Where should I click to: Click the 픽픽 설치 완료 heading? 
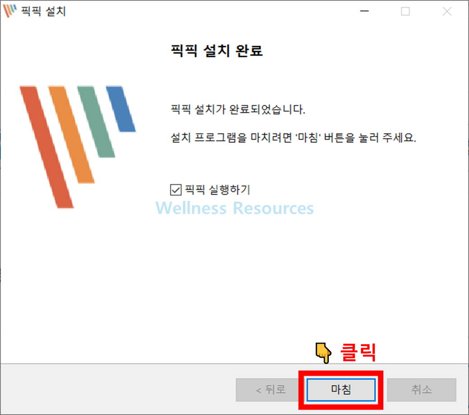coord(216,50)
